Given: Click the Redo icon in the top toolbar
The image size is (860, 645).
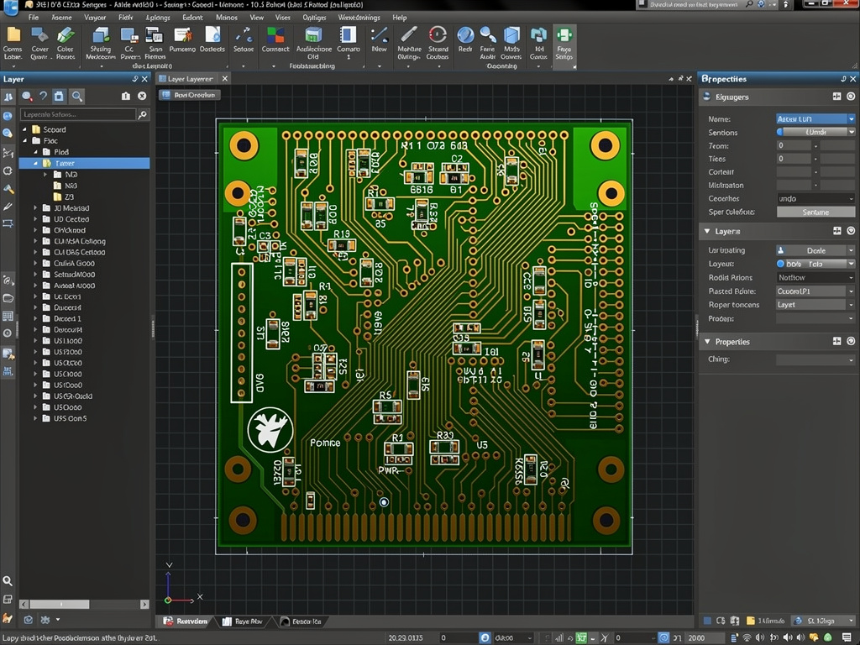Looking at the screenshot, I should [x=464, y=36].
